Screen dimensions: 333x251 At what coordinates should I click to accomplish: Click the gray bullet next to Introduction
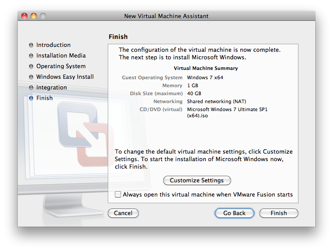click(x=31, y=45)
